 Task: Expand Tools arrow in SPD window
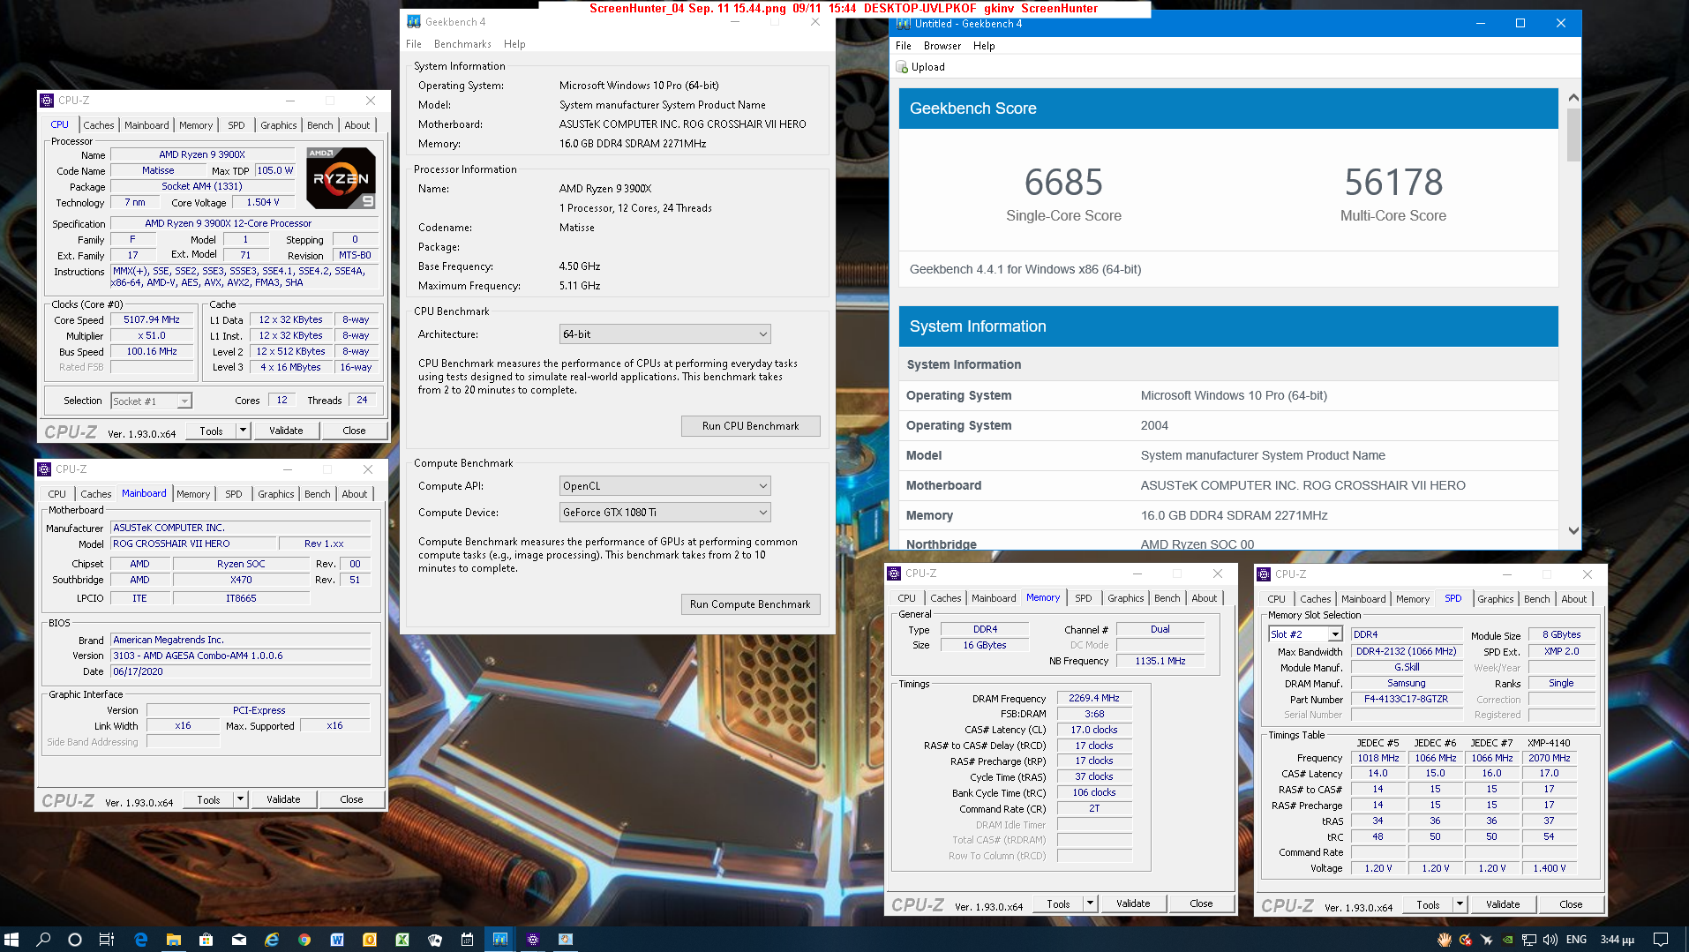(x=1460, y=904)
